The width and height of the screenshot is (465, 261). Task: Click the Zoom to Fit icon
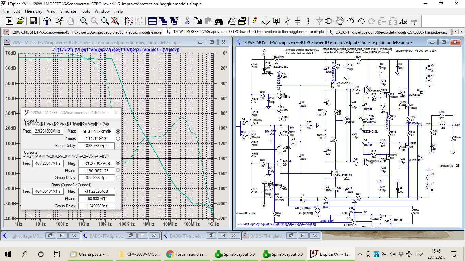[115, 21]
